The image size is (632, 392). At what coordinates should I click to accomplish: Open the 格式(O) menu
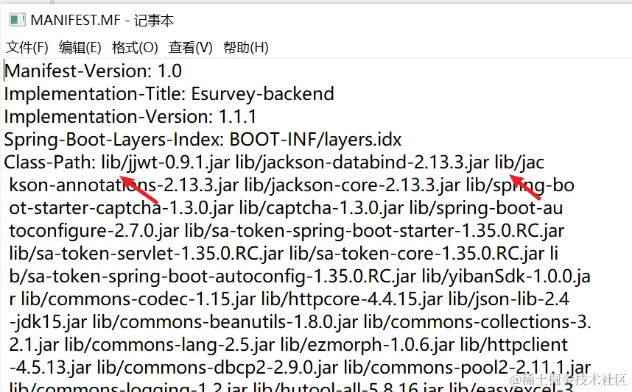coord(135,48)
